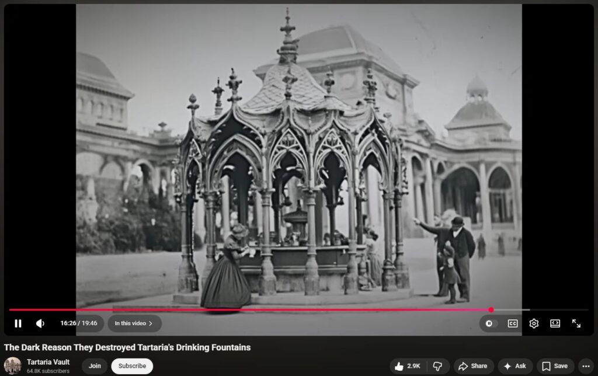Switch to theater mode
The height and width of the screenshot is (376, 598).
(x=555, y=323)
